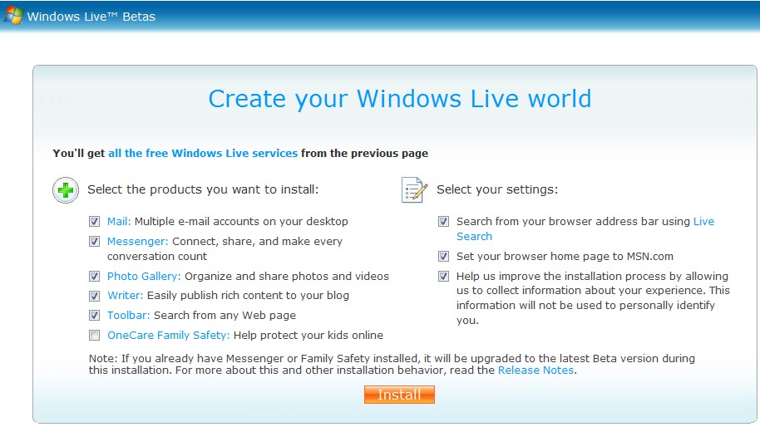This screenshot has width=760, height=427.
Task: Click 'Select the products you want to install' text
Action: tap(203, 189)
